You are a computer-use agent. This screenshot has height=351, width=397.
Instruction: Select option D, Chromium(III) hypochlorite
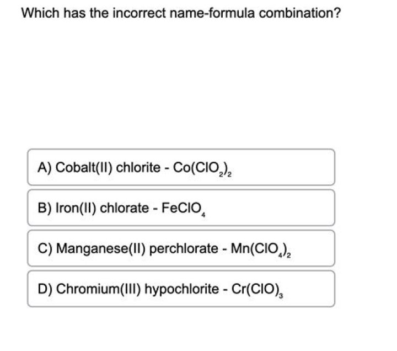tap(181, 289)
